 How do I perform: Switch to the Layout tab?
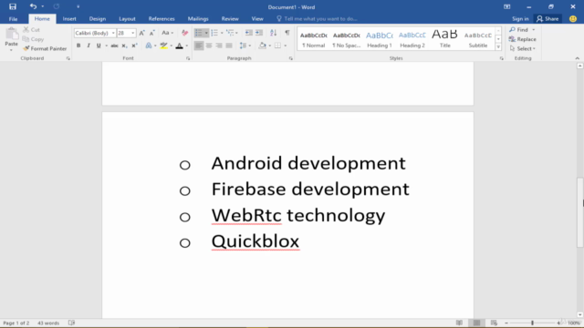pyautogui.click(x=127, y=19)
